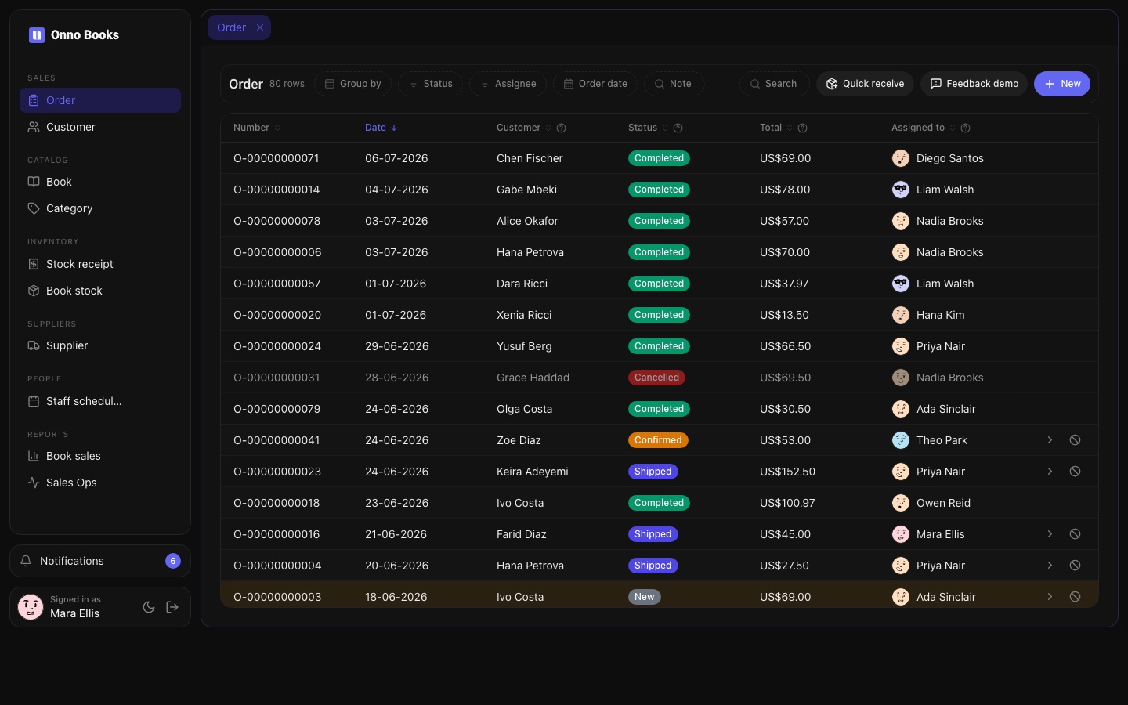Advance order O-00000000003 with chevron icon
This screenshot has width=1128, height=705.
point(1050,597)
